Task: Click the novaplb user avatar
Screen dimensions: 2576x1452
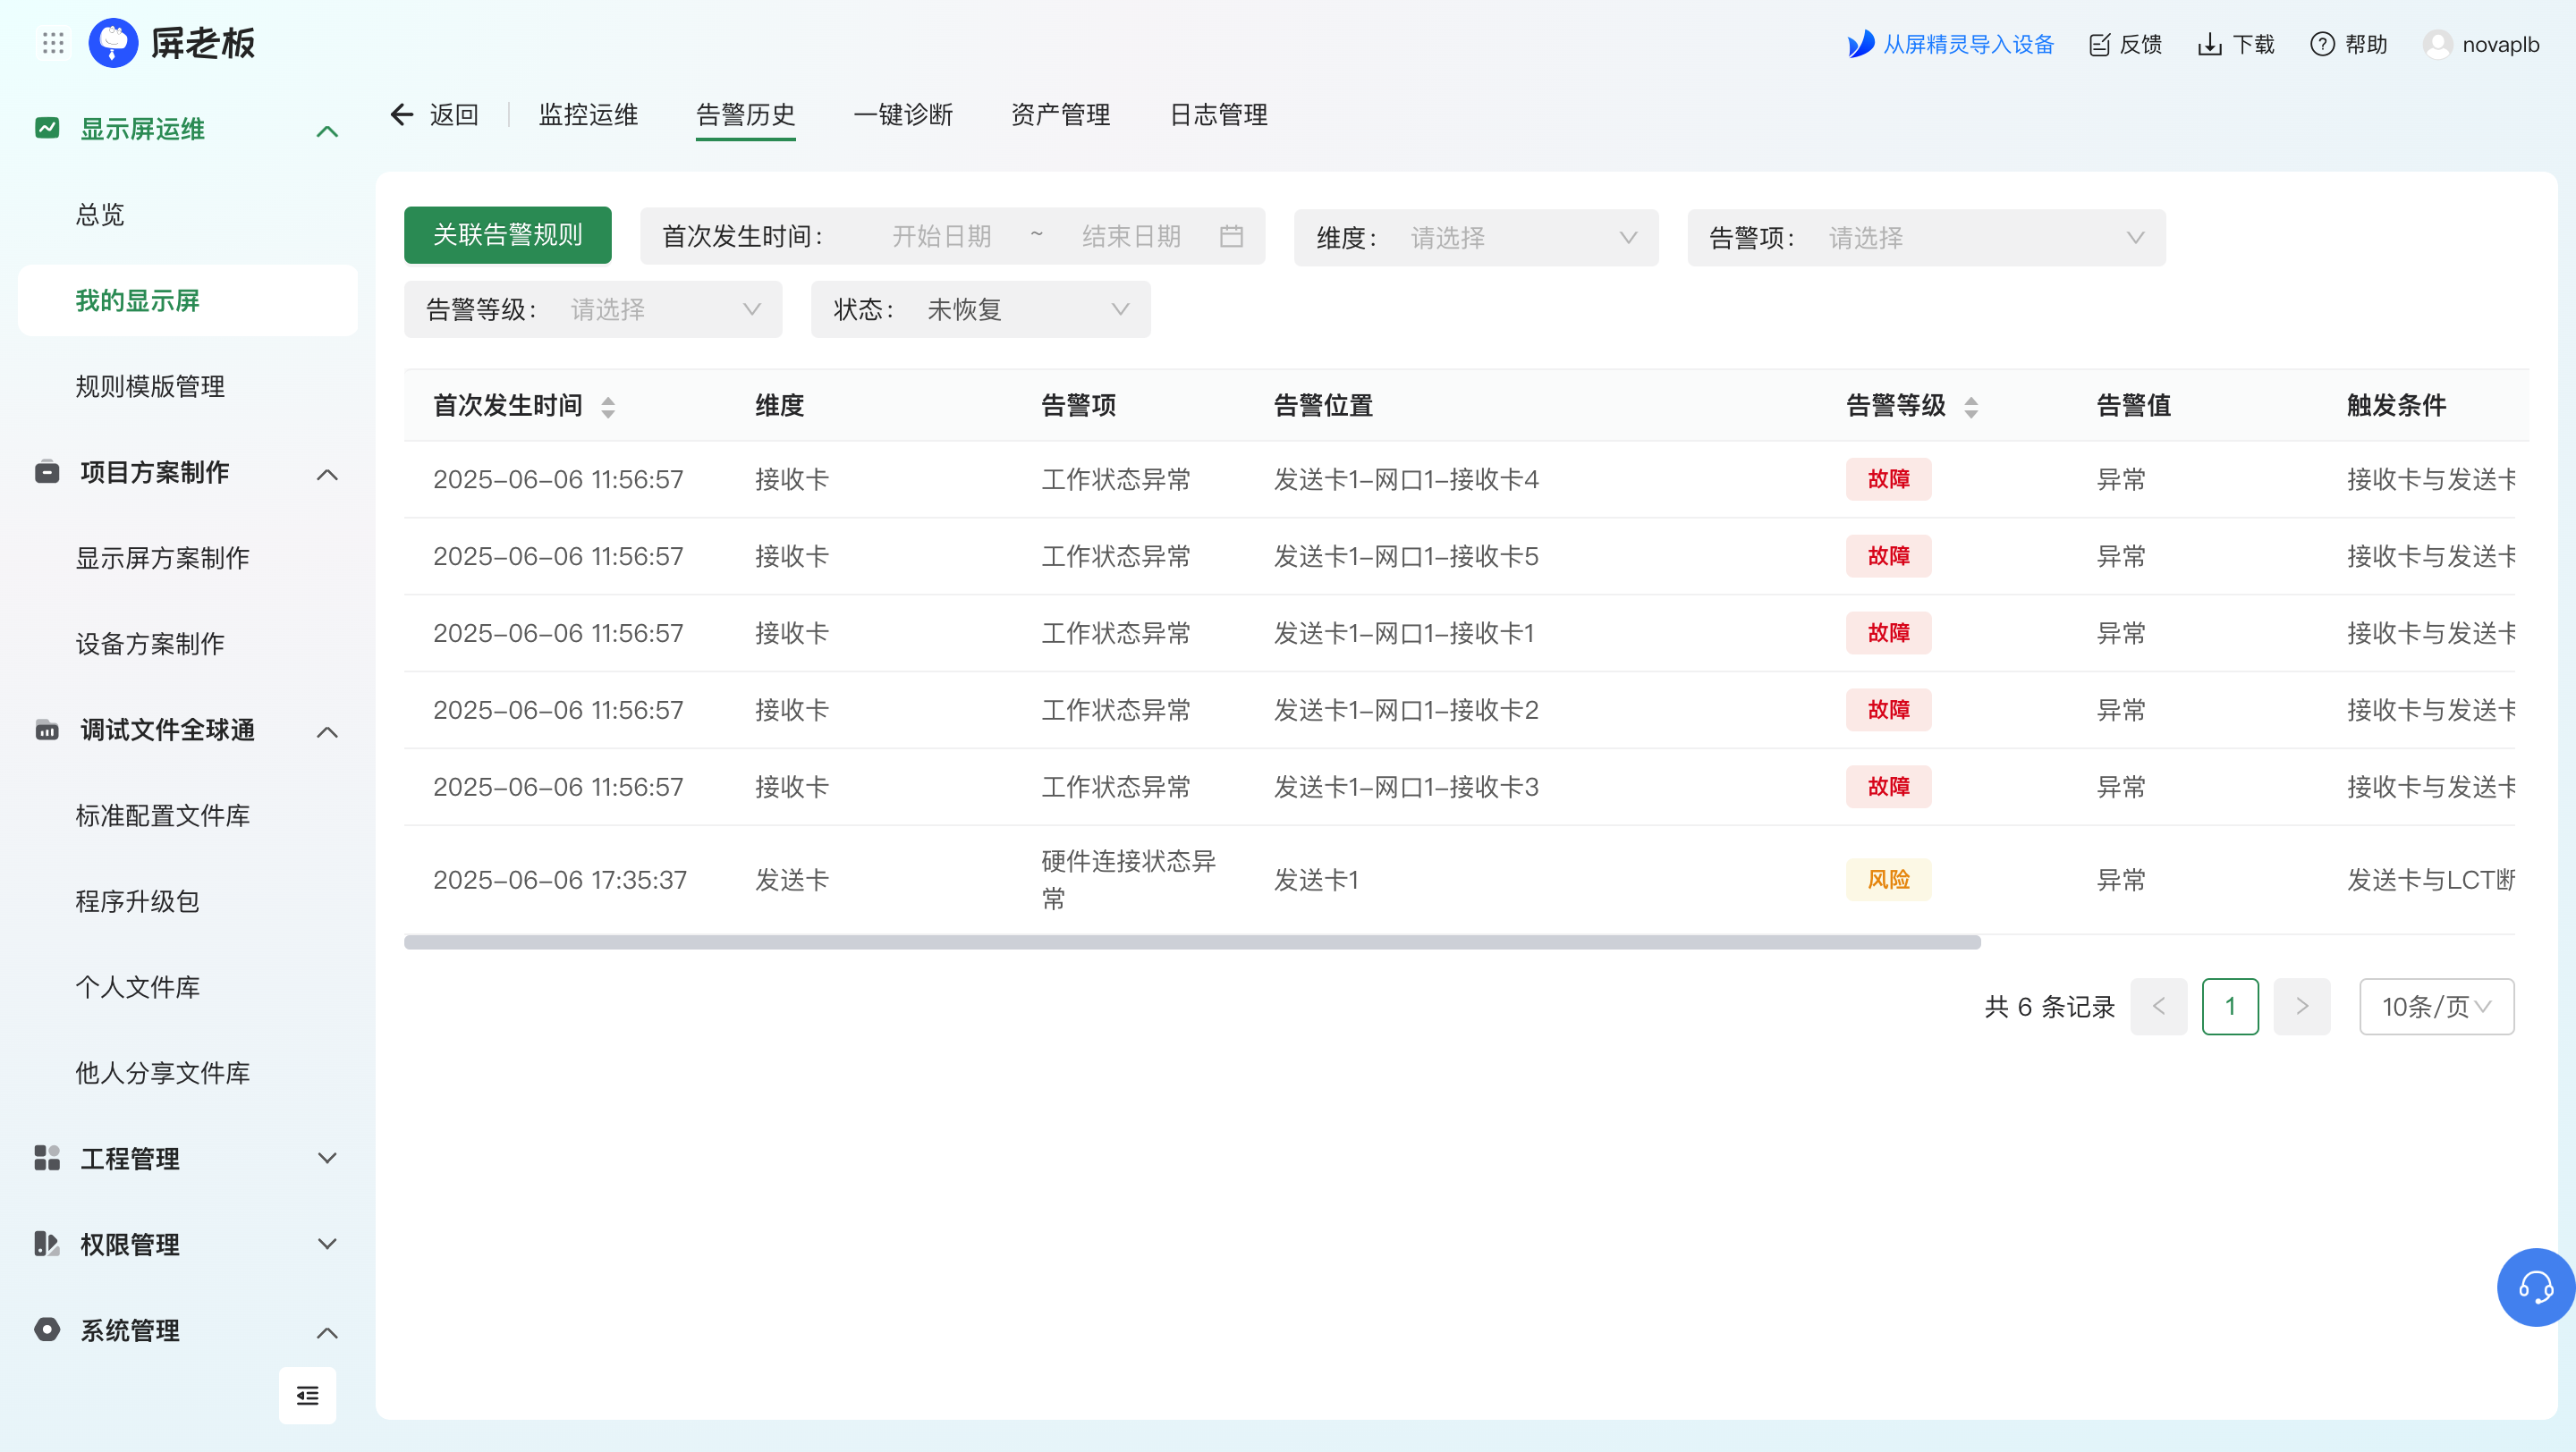Action: [x=2438, y=45]
